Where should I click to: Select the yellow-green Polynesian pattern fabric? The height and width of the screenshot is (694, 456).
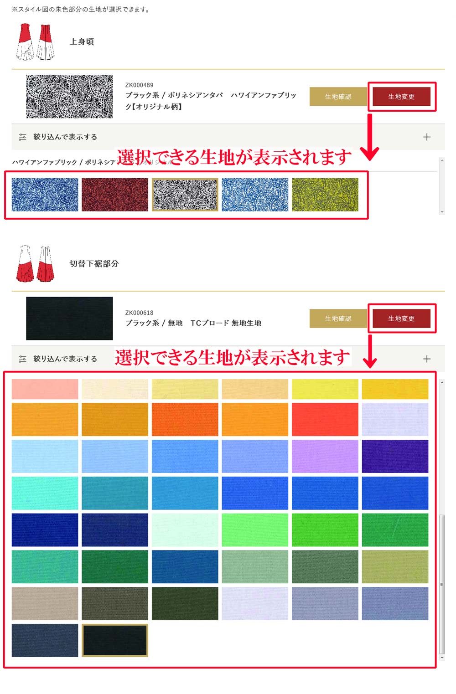coord(325,195)
